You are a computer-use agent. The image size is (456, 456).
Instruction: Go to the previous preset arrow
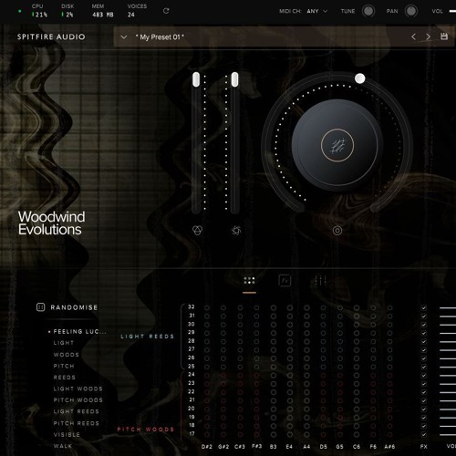click(x=413, y=37)
